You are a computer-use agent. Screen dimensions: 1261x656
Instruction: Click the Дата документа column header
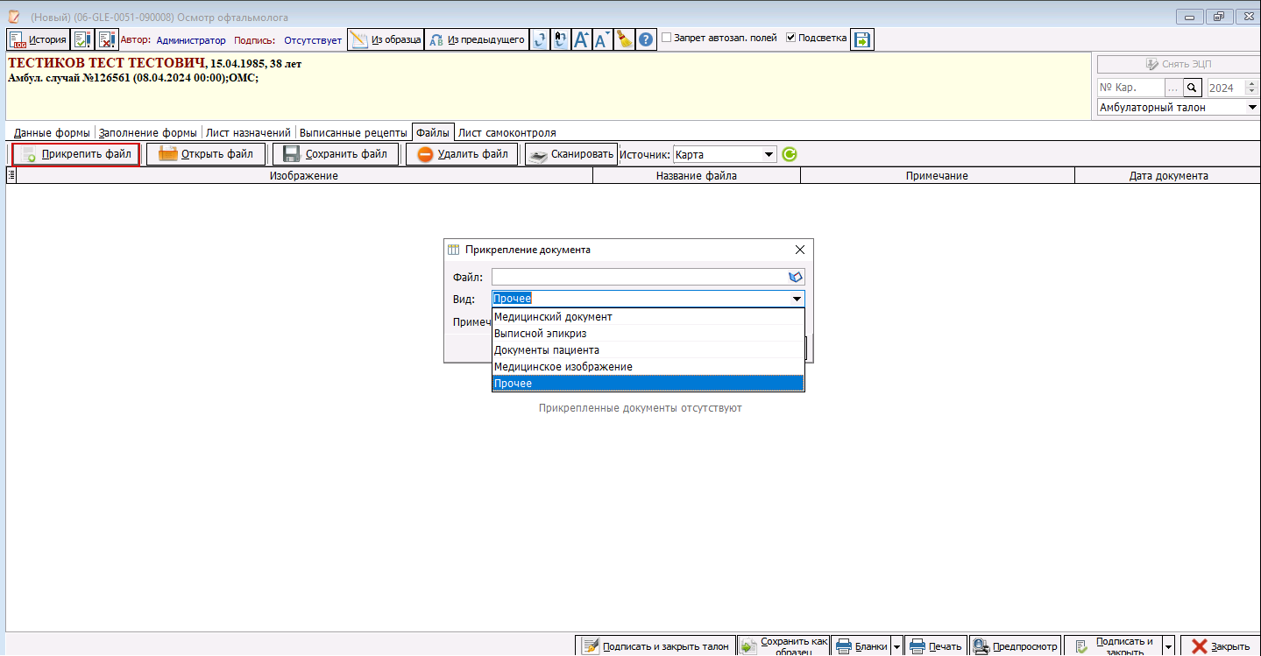[1168, 176]
